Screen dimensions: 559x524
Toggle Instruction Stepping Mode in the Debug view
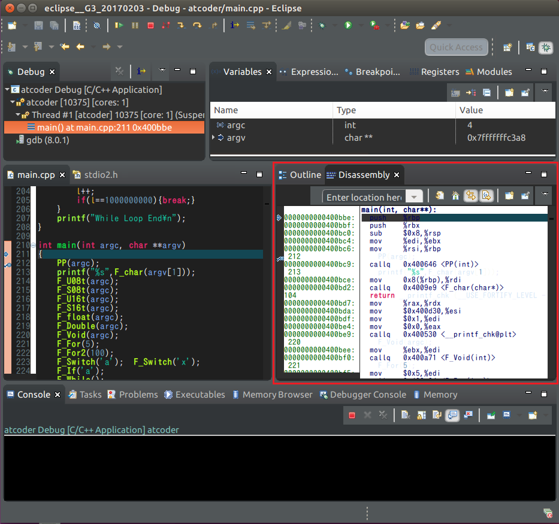tap(141, 71)
